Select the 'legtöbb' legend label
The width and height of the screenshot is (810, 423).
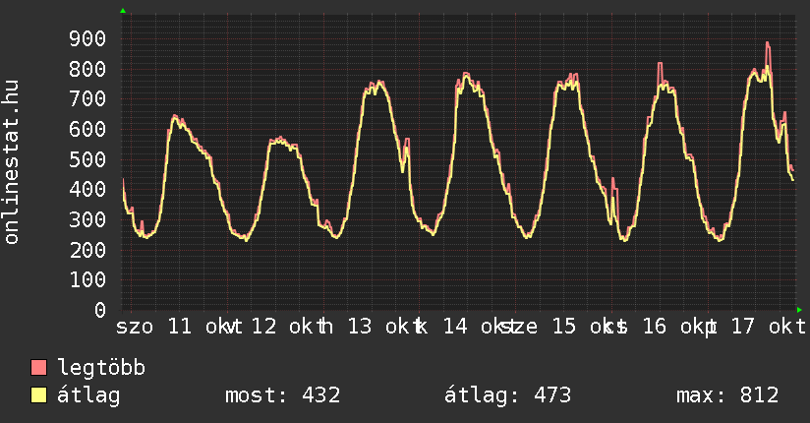point(102,368)
